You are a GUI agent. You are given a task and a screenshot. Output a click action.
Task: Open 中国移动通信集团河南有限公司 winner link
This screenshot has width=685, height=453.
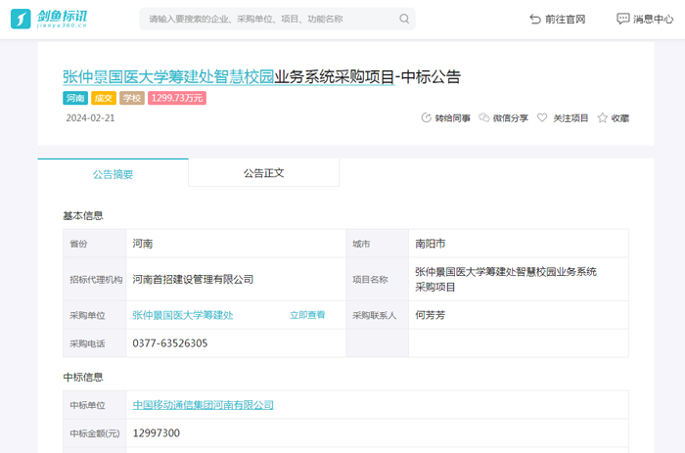click(x=204, y=405)
